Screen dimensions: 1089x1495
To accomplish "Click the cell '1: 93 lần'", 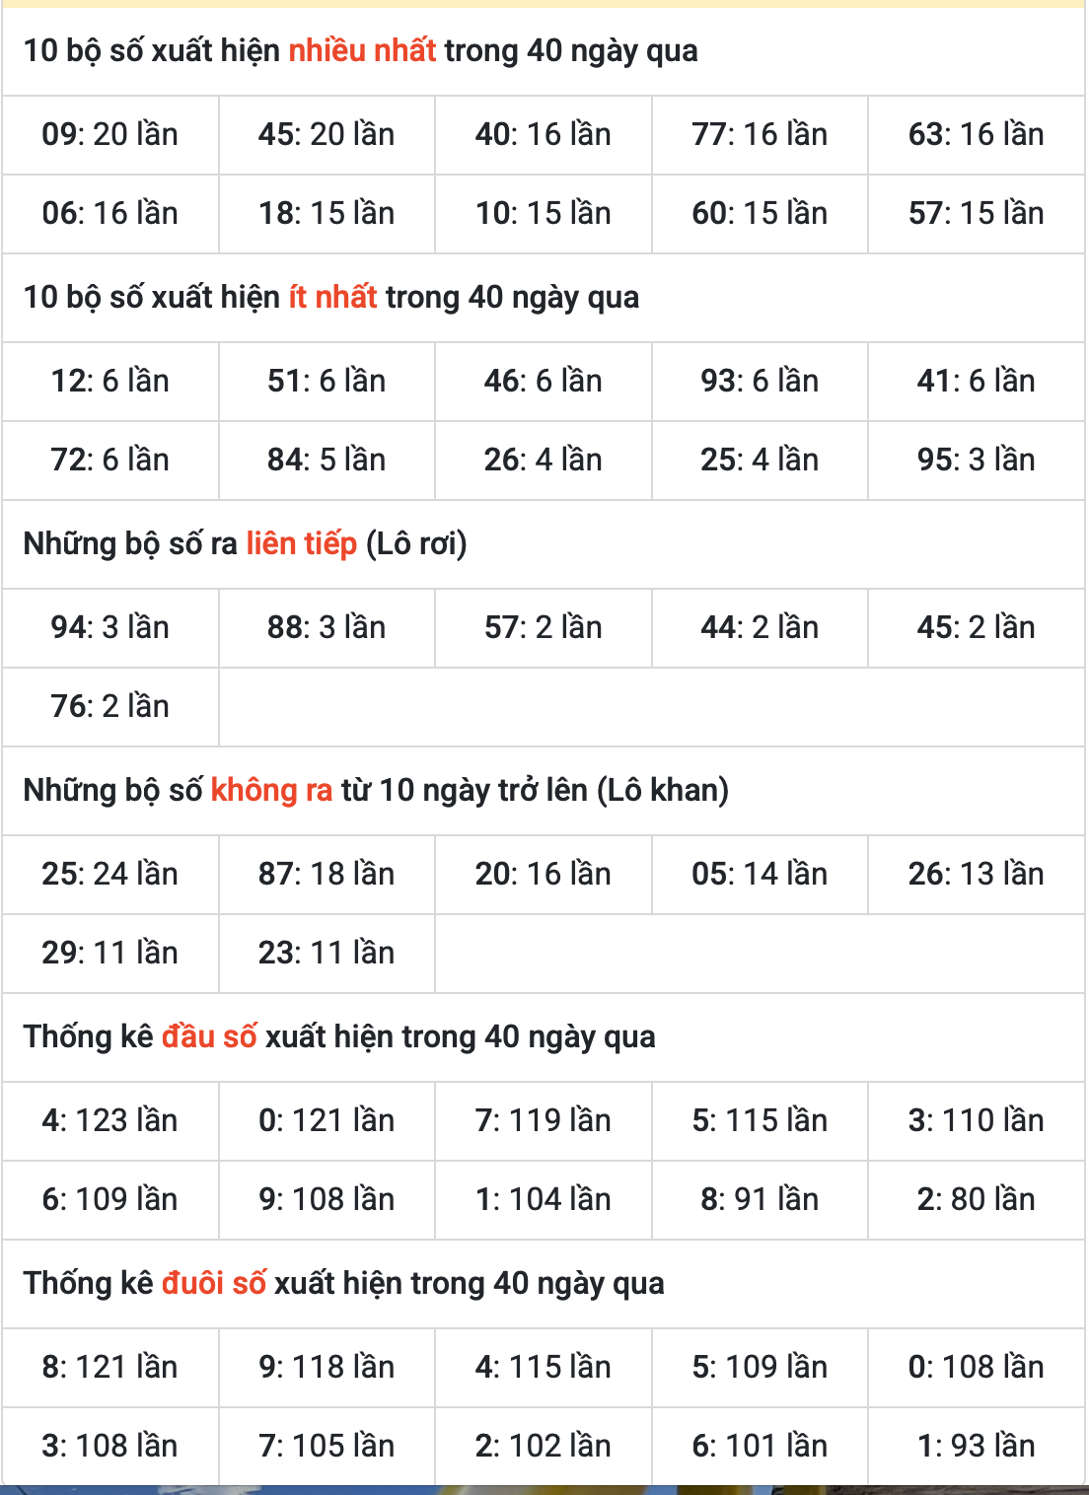I will click(x=977, y=1447).
